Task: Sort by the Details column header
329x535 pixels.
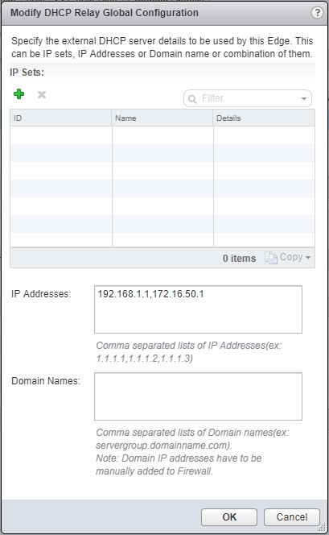Action: pos(264,118)
